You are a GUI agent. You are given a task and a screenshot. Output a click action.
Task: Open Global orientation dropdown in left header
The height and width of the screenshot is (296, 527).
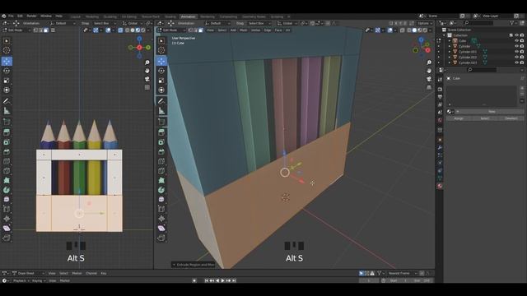[x=132, y=23]
